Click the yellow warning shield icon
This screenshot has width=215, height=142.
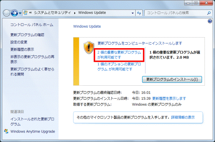[x=89, y=47]
